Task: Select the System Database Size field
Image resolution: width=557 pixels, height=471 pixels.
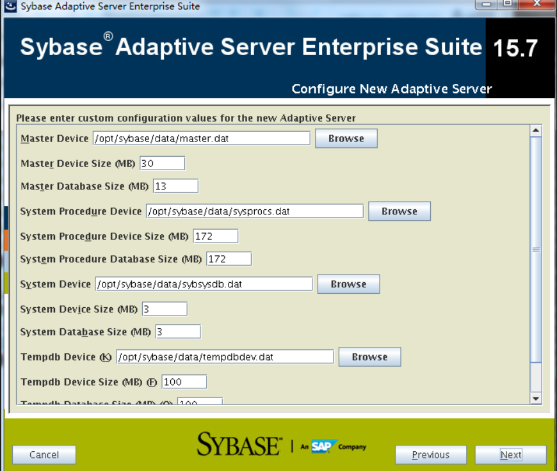Action: click(178, 332)
